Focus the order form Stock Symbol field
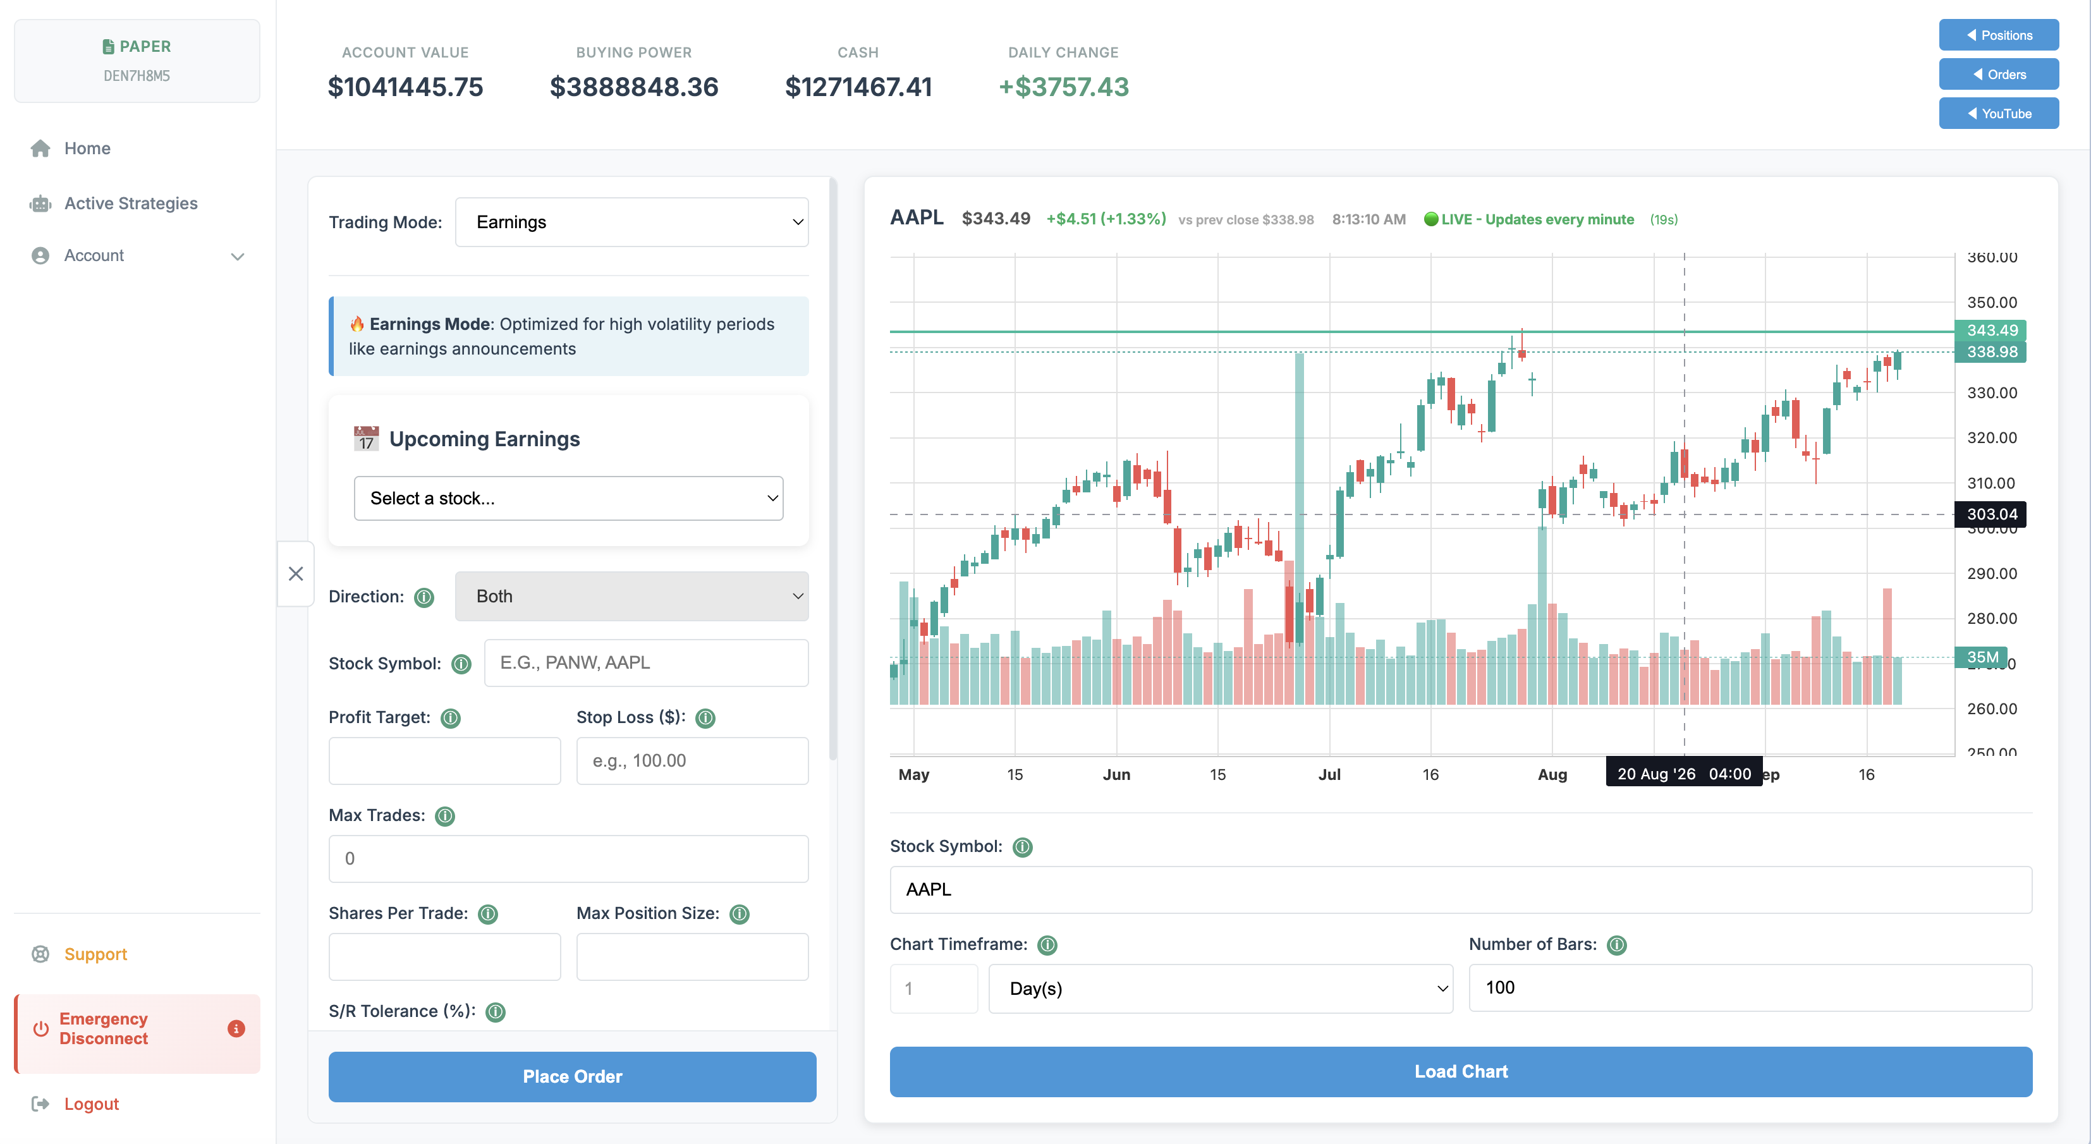2091x1144 pixels. pos(646,664)
